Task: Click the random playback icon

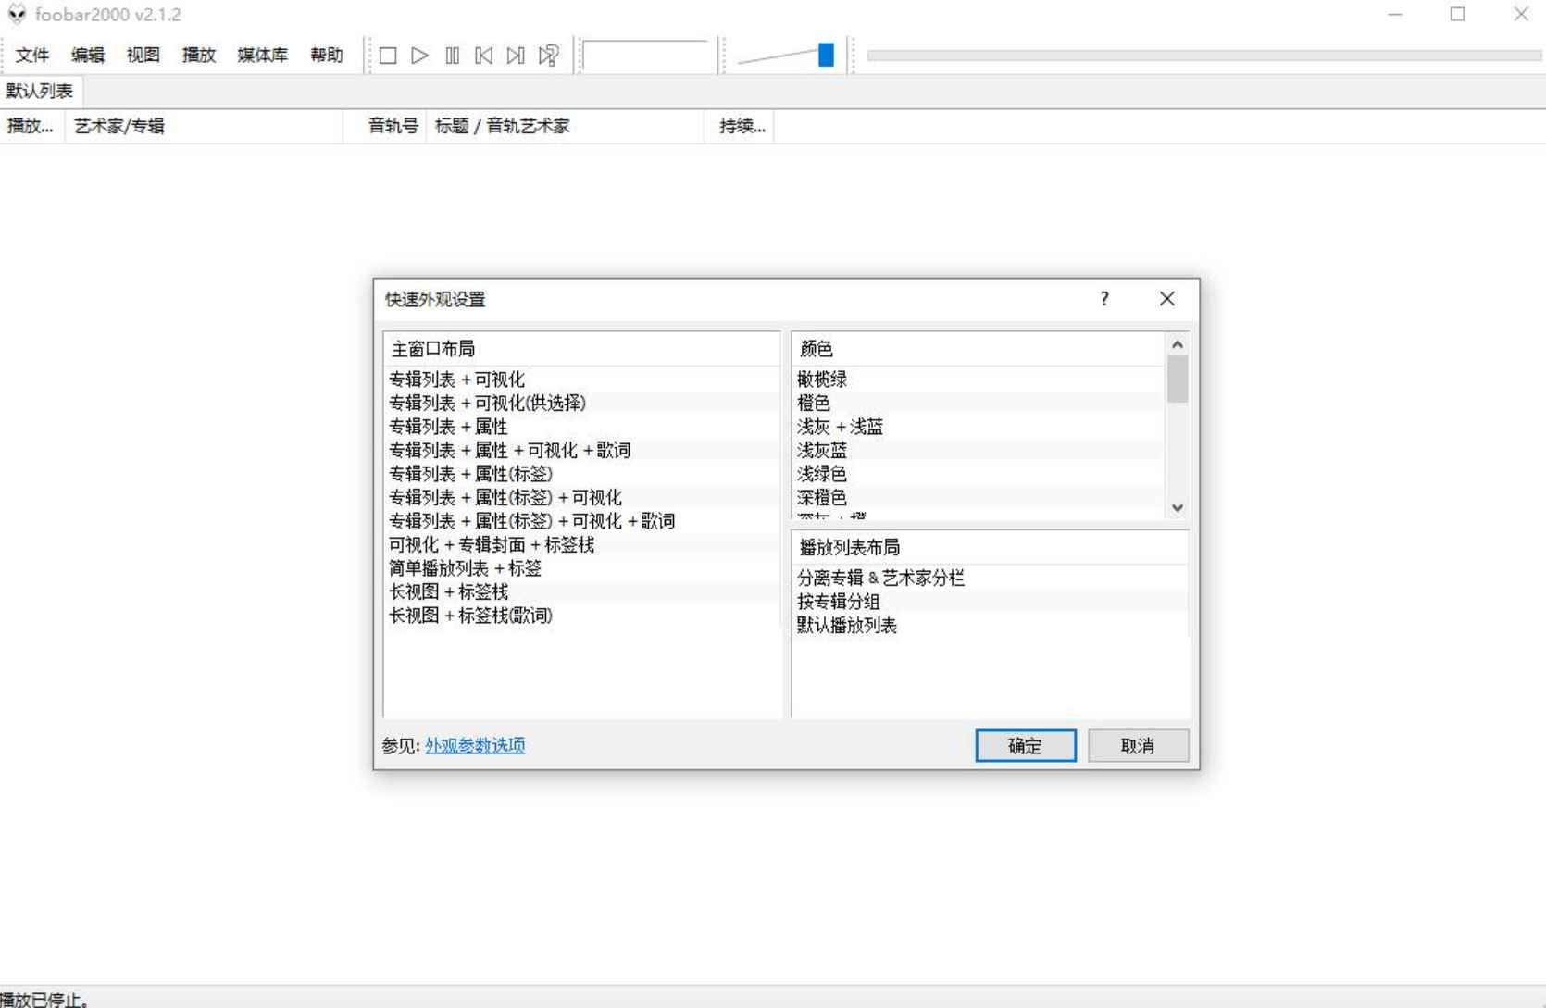Action: pos(548,56)
